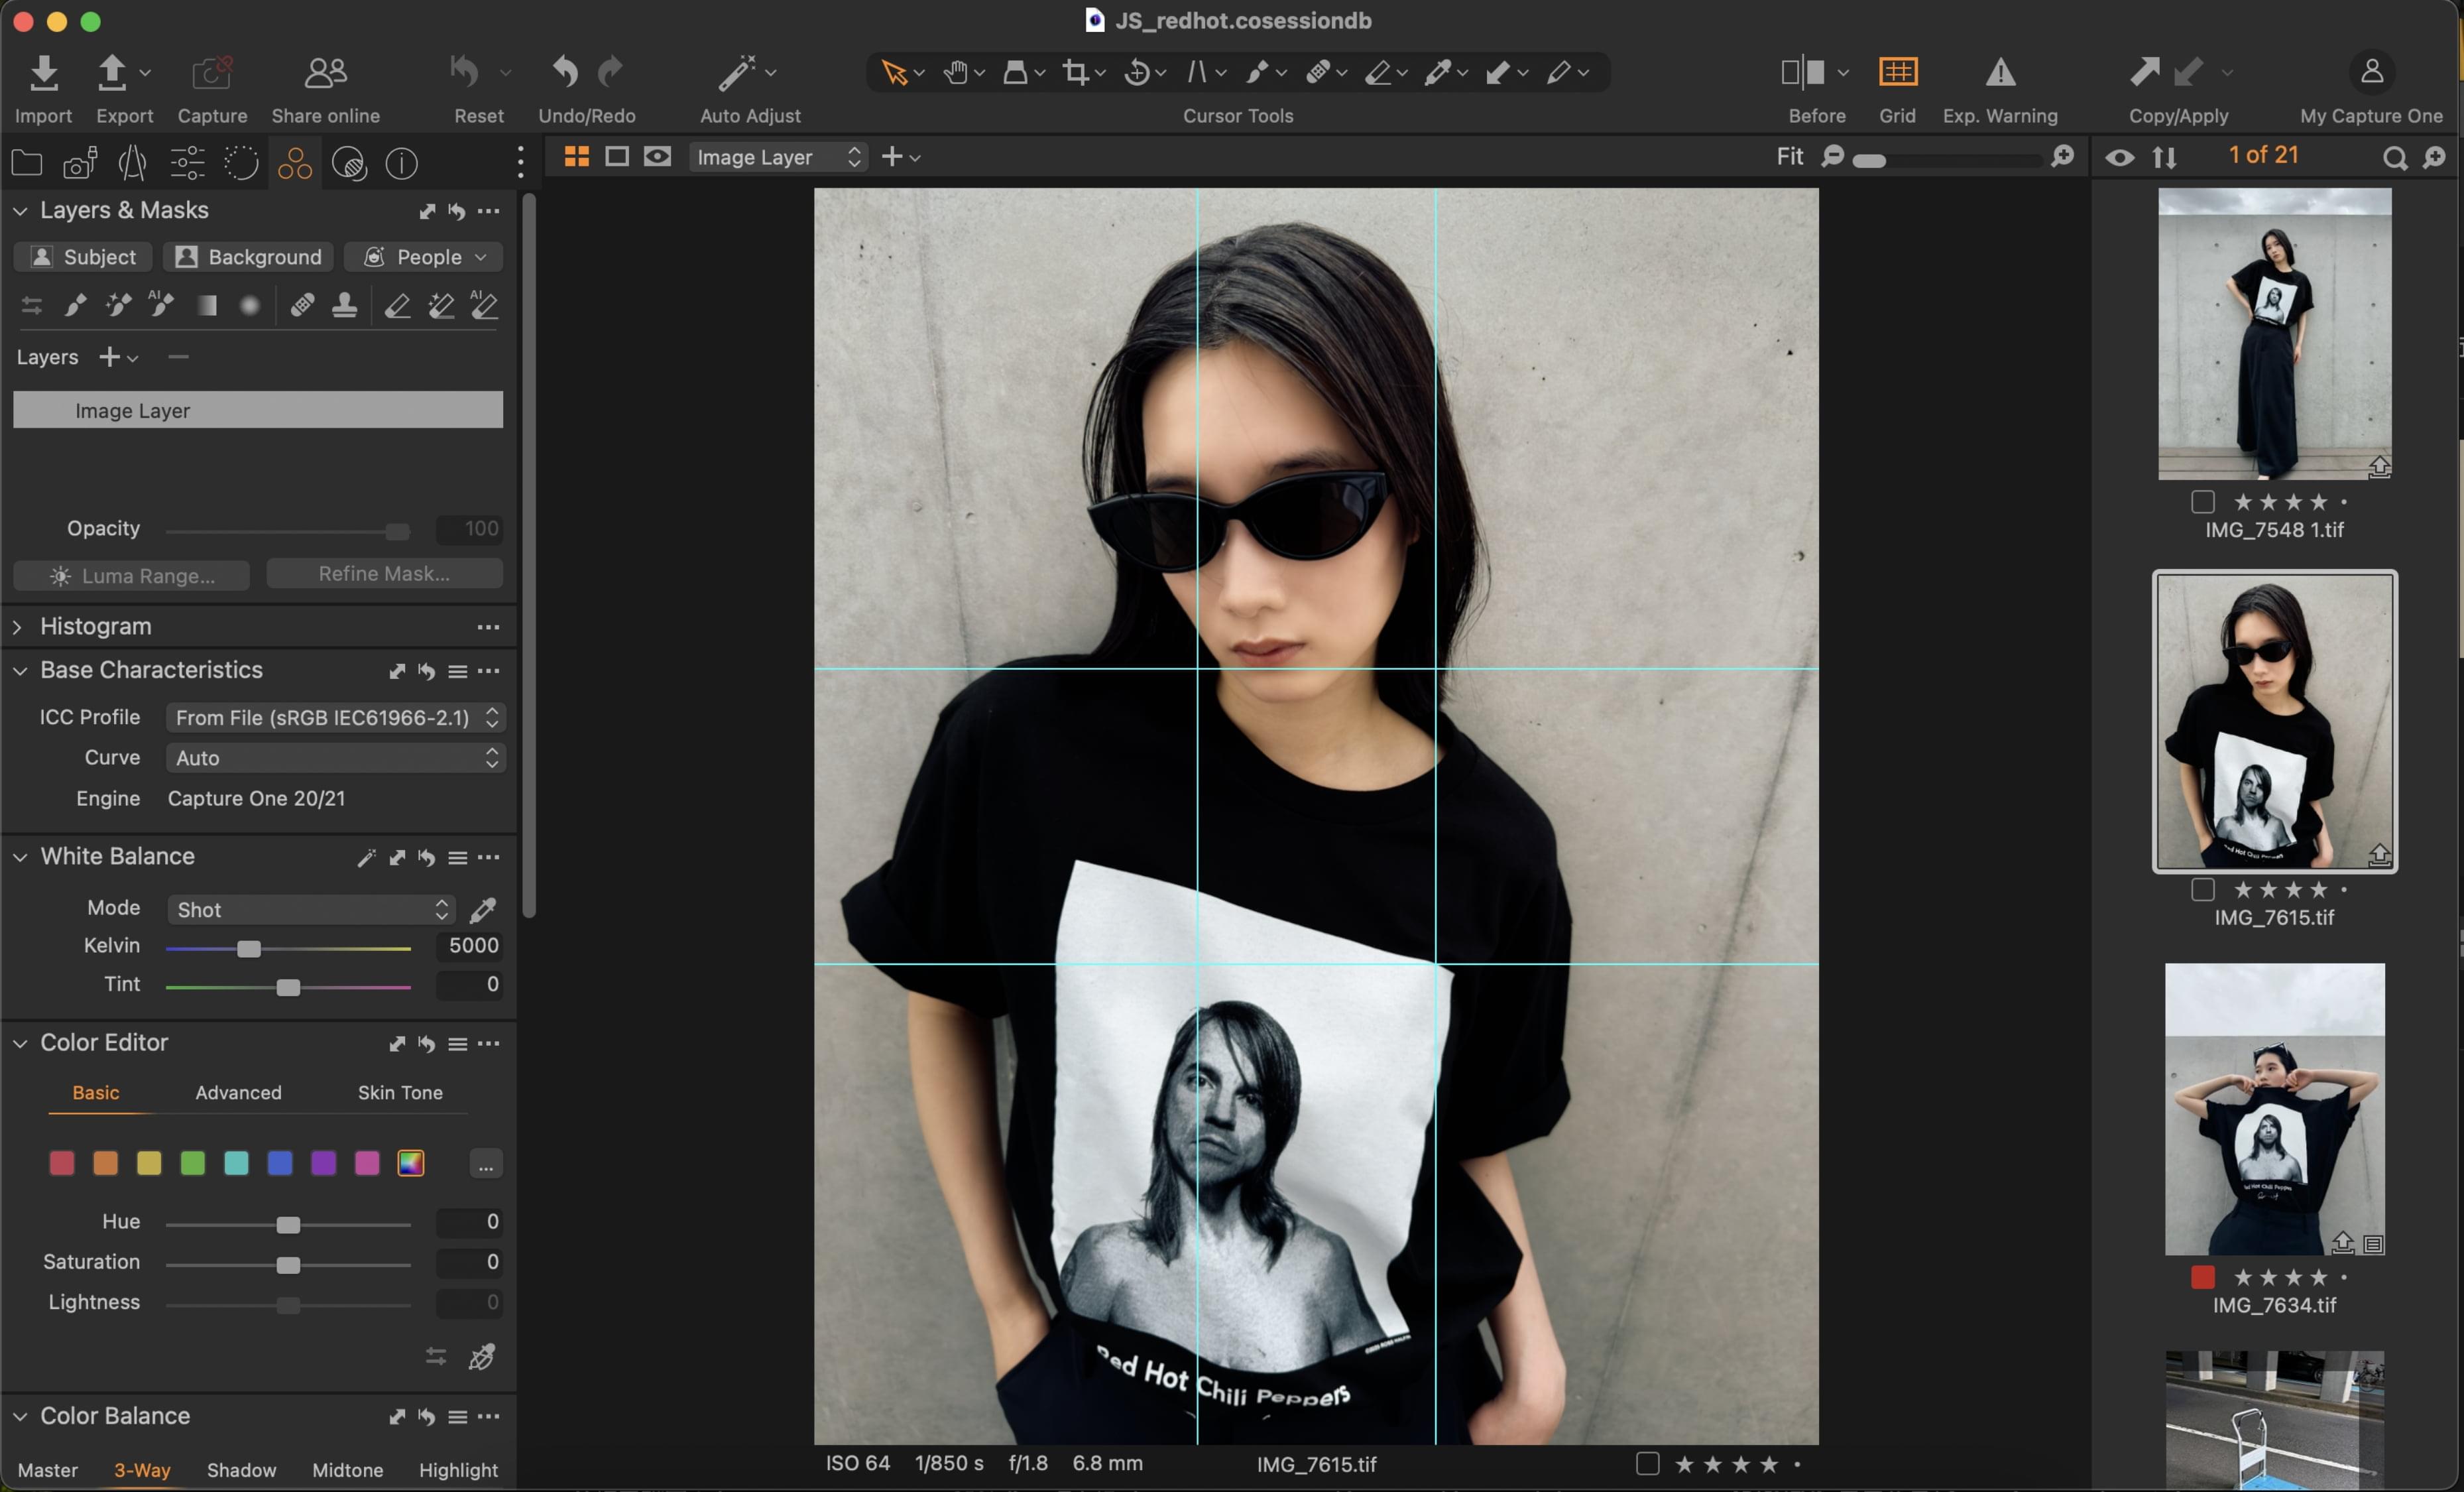
Task: Switch to Color Editor Advanced tab
Action: click(238, 1092)
